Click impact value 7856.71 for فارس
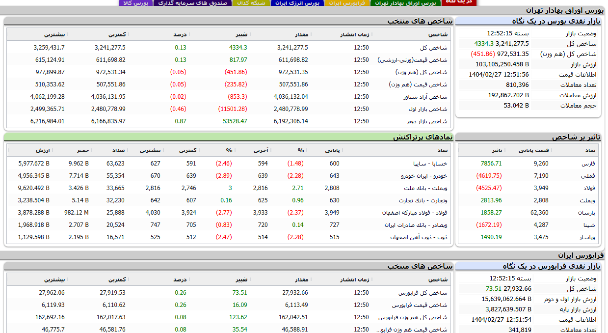This screenshot has width=608, height=333. tap(491, 164)
